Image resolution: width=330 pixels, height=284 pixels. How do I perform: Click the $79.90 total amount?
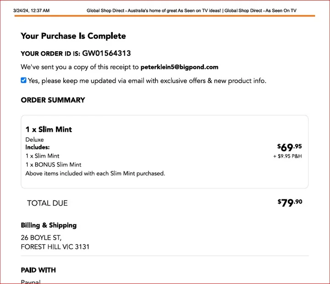coord(290,203)
